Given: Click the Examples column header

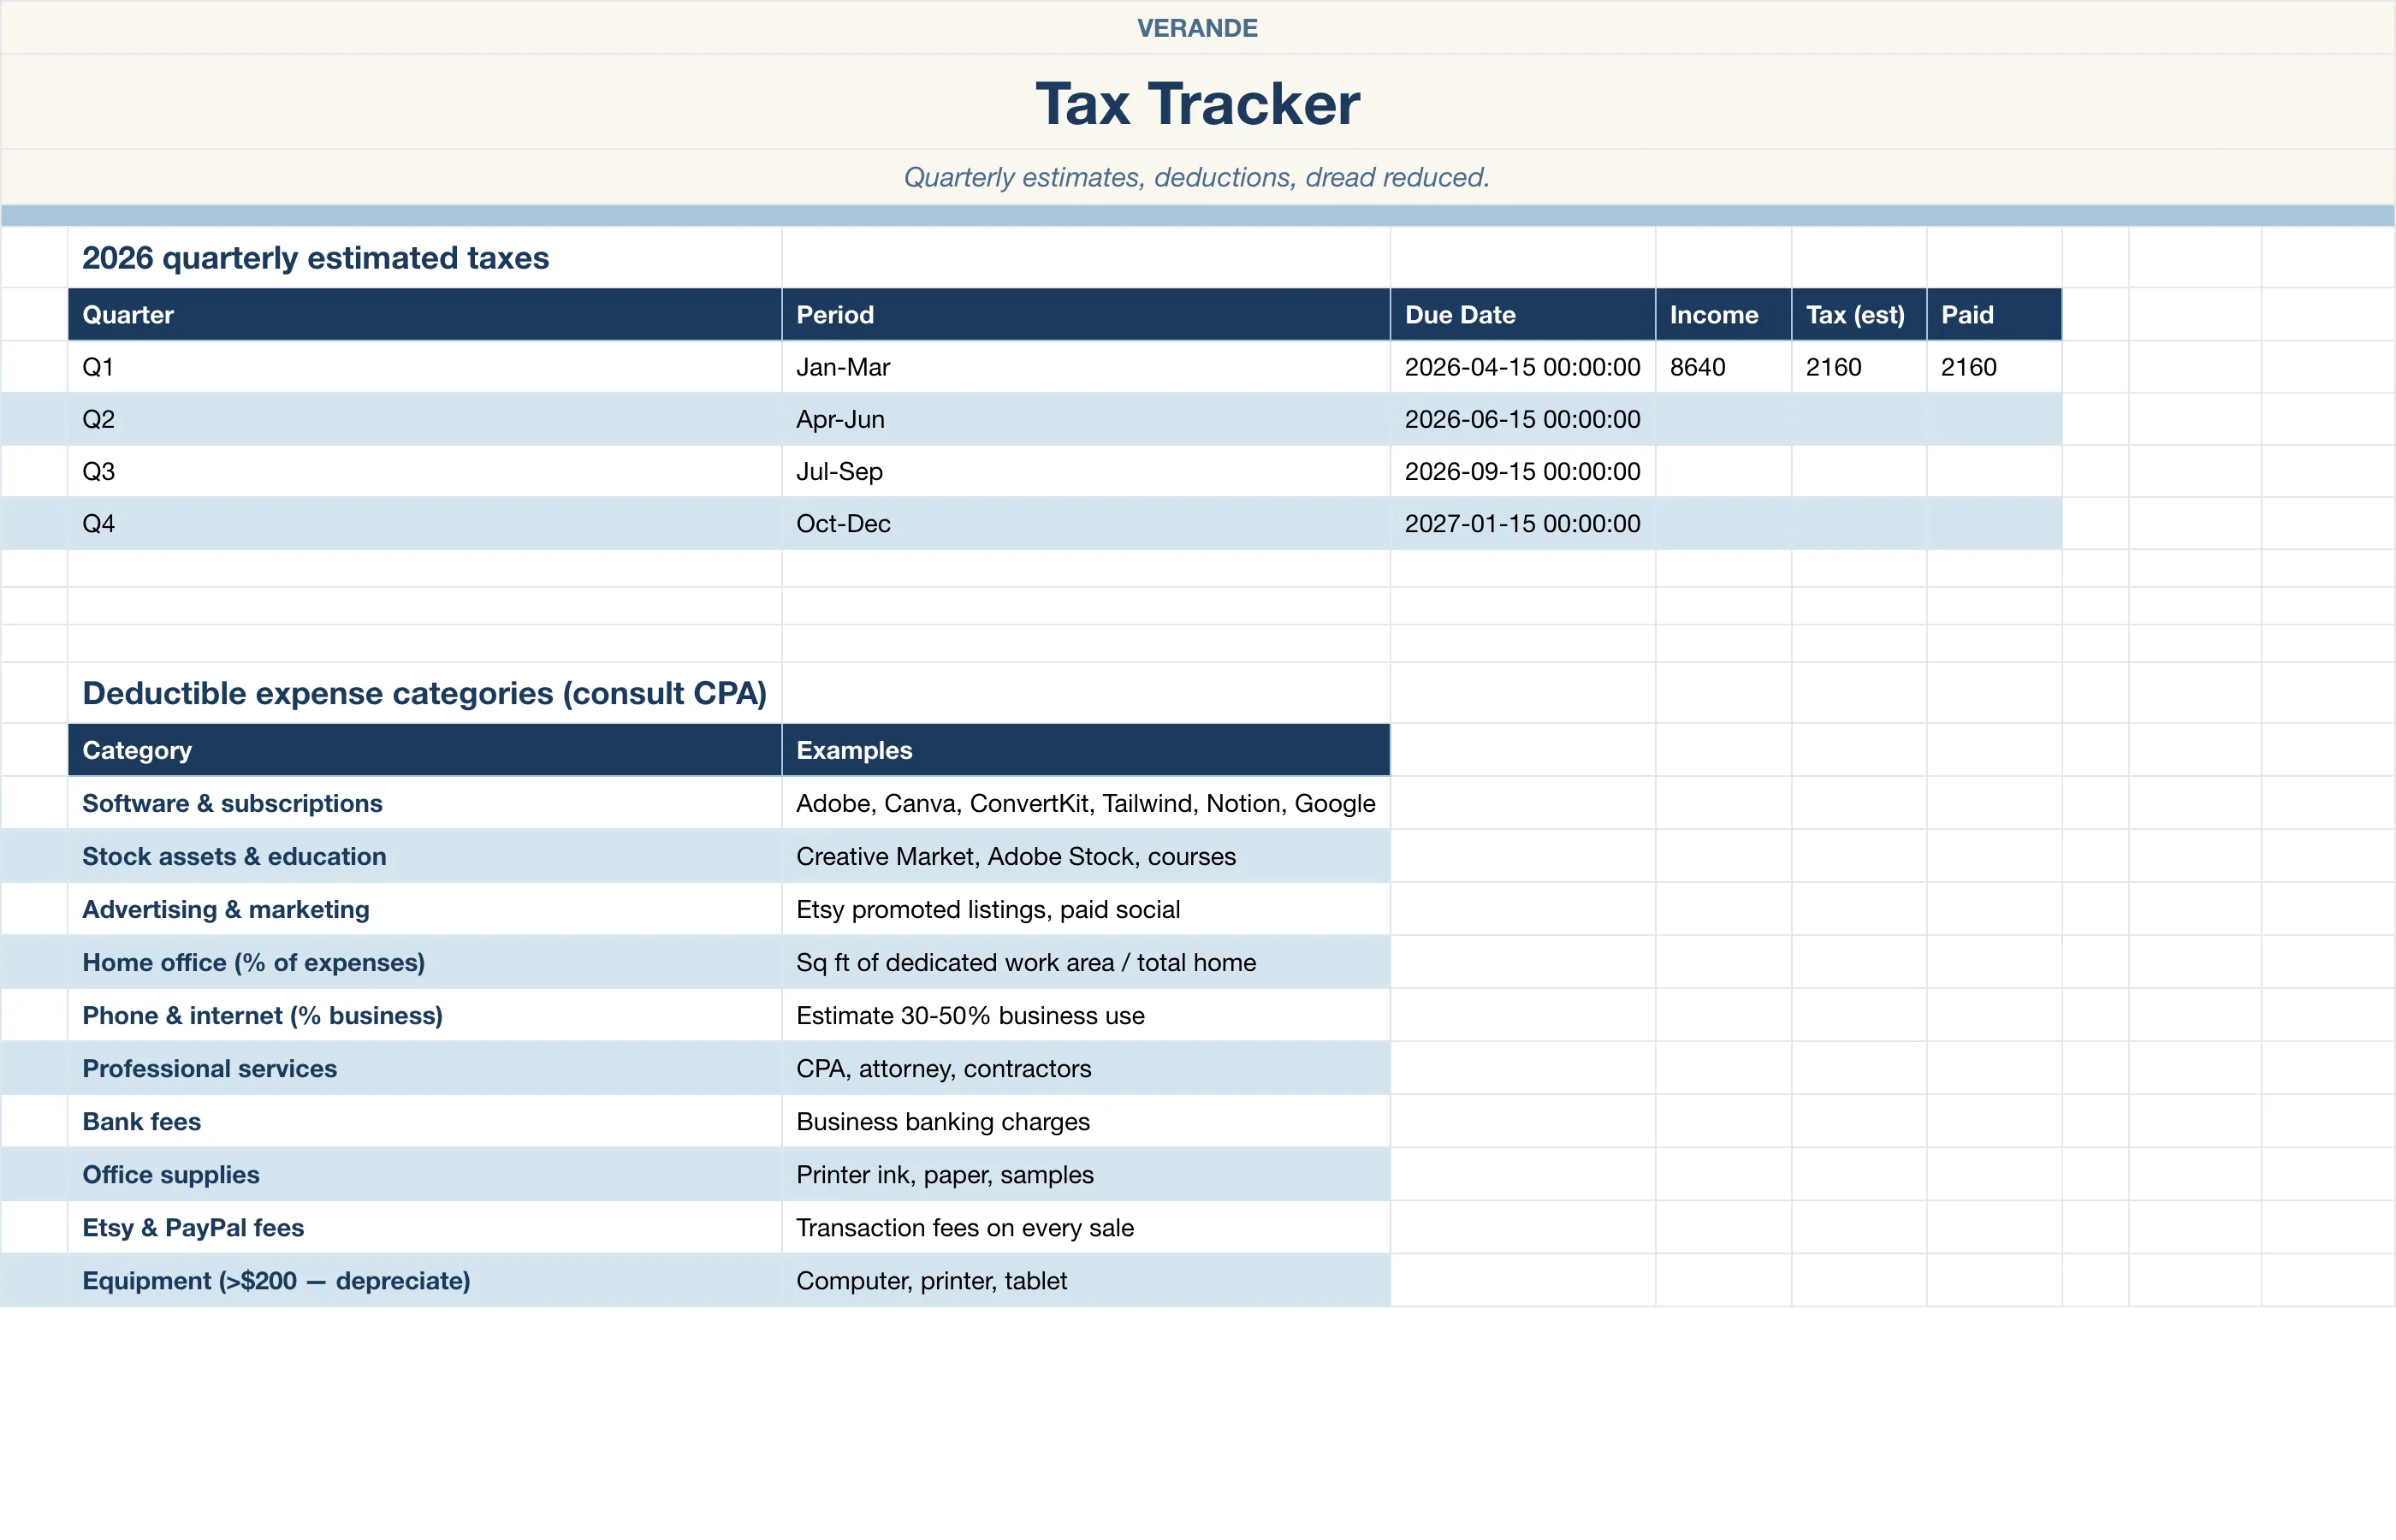Looking at the screenshot, I should [x=1086, y=750].
